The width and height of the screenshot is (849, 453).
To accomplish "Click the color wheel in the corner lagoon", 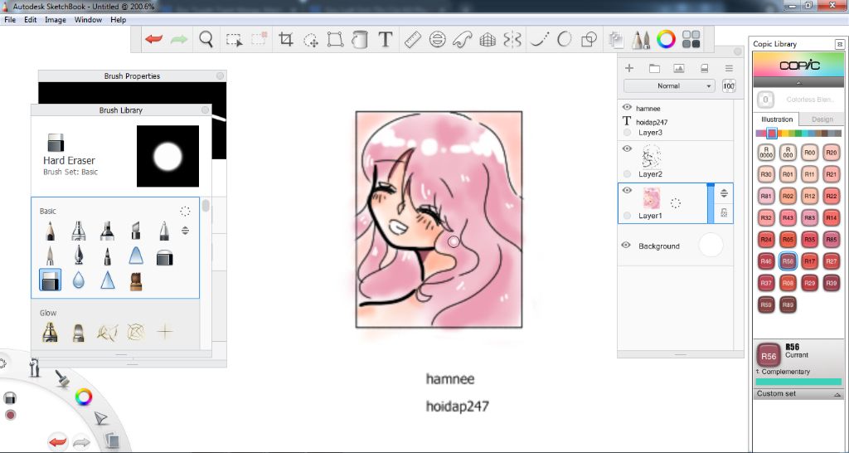I will pyautogui.click(x=84, y=397).
